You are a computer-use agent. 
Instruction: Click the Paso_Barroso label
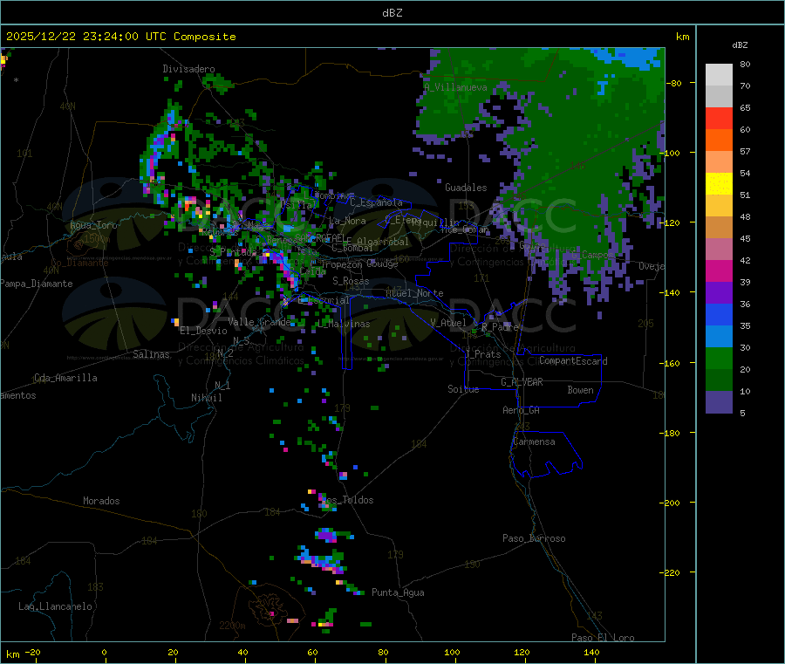coord(534,539)
